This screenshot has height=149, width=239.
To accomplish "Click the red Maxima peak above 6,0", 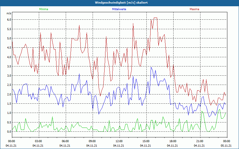I will click(x=155, y=18).
